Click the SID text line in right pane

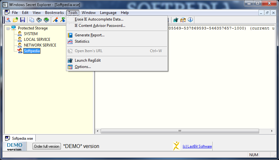coord(221,28)
